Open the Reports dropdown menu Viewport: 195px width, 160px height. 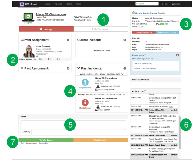click(x=70, y=4)
